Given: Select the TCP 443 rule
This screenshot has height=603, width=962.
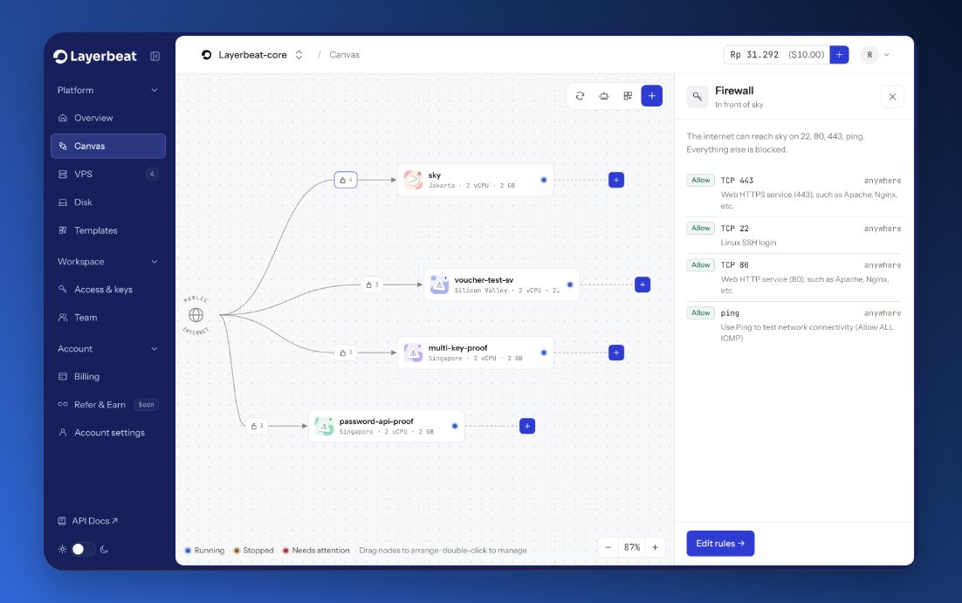Looking at the screenshot, I should [x=794, y=193].
